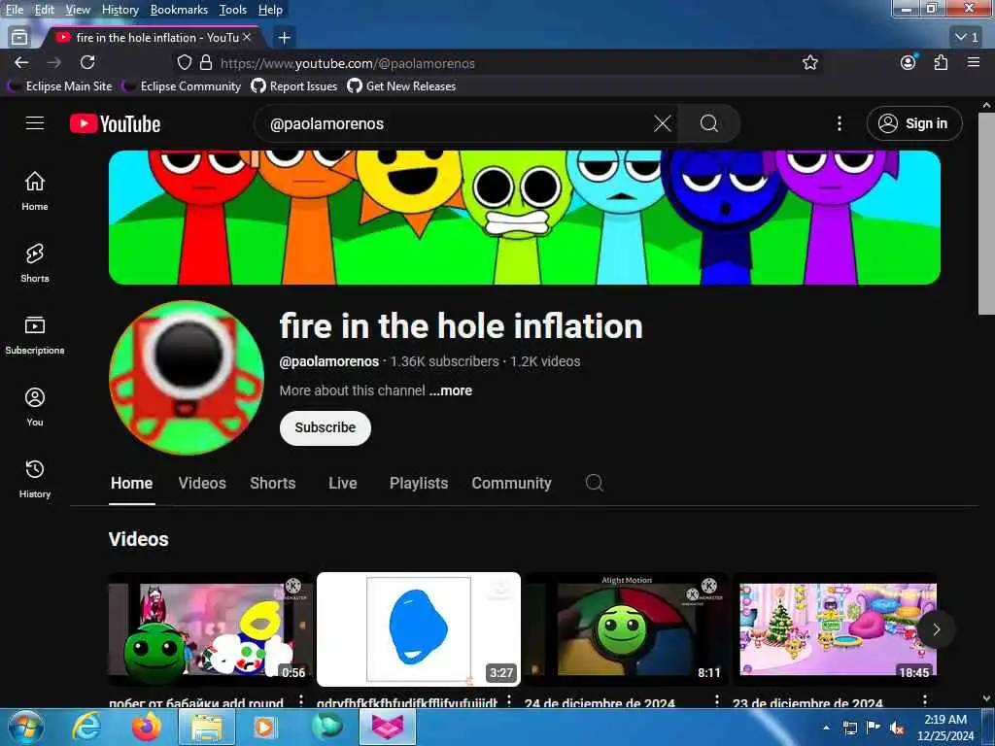The width and height of the screenshot is (995, 746).
Task: Open Windows Explorer folder in taskbar
Action: [x=208, y=728]
